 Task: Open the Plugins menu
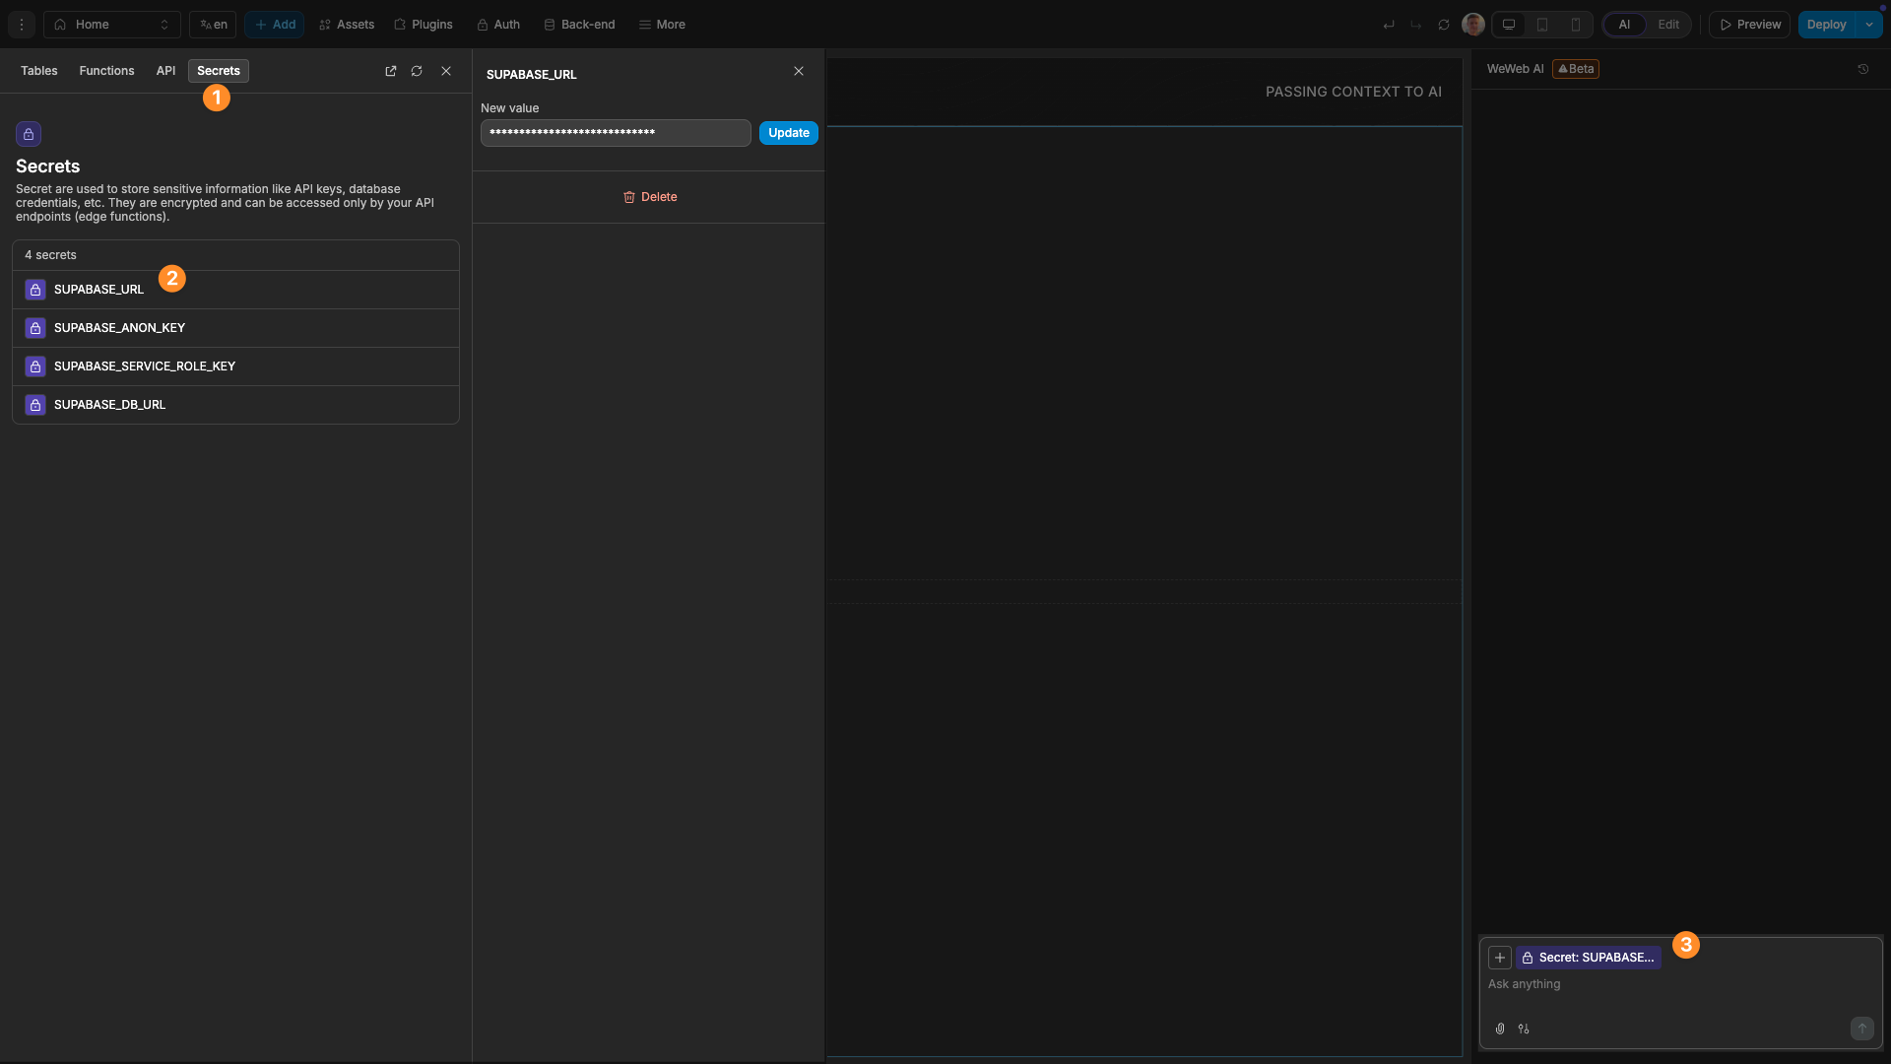[424, 25]
